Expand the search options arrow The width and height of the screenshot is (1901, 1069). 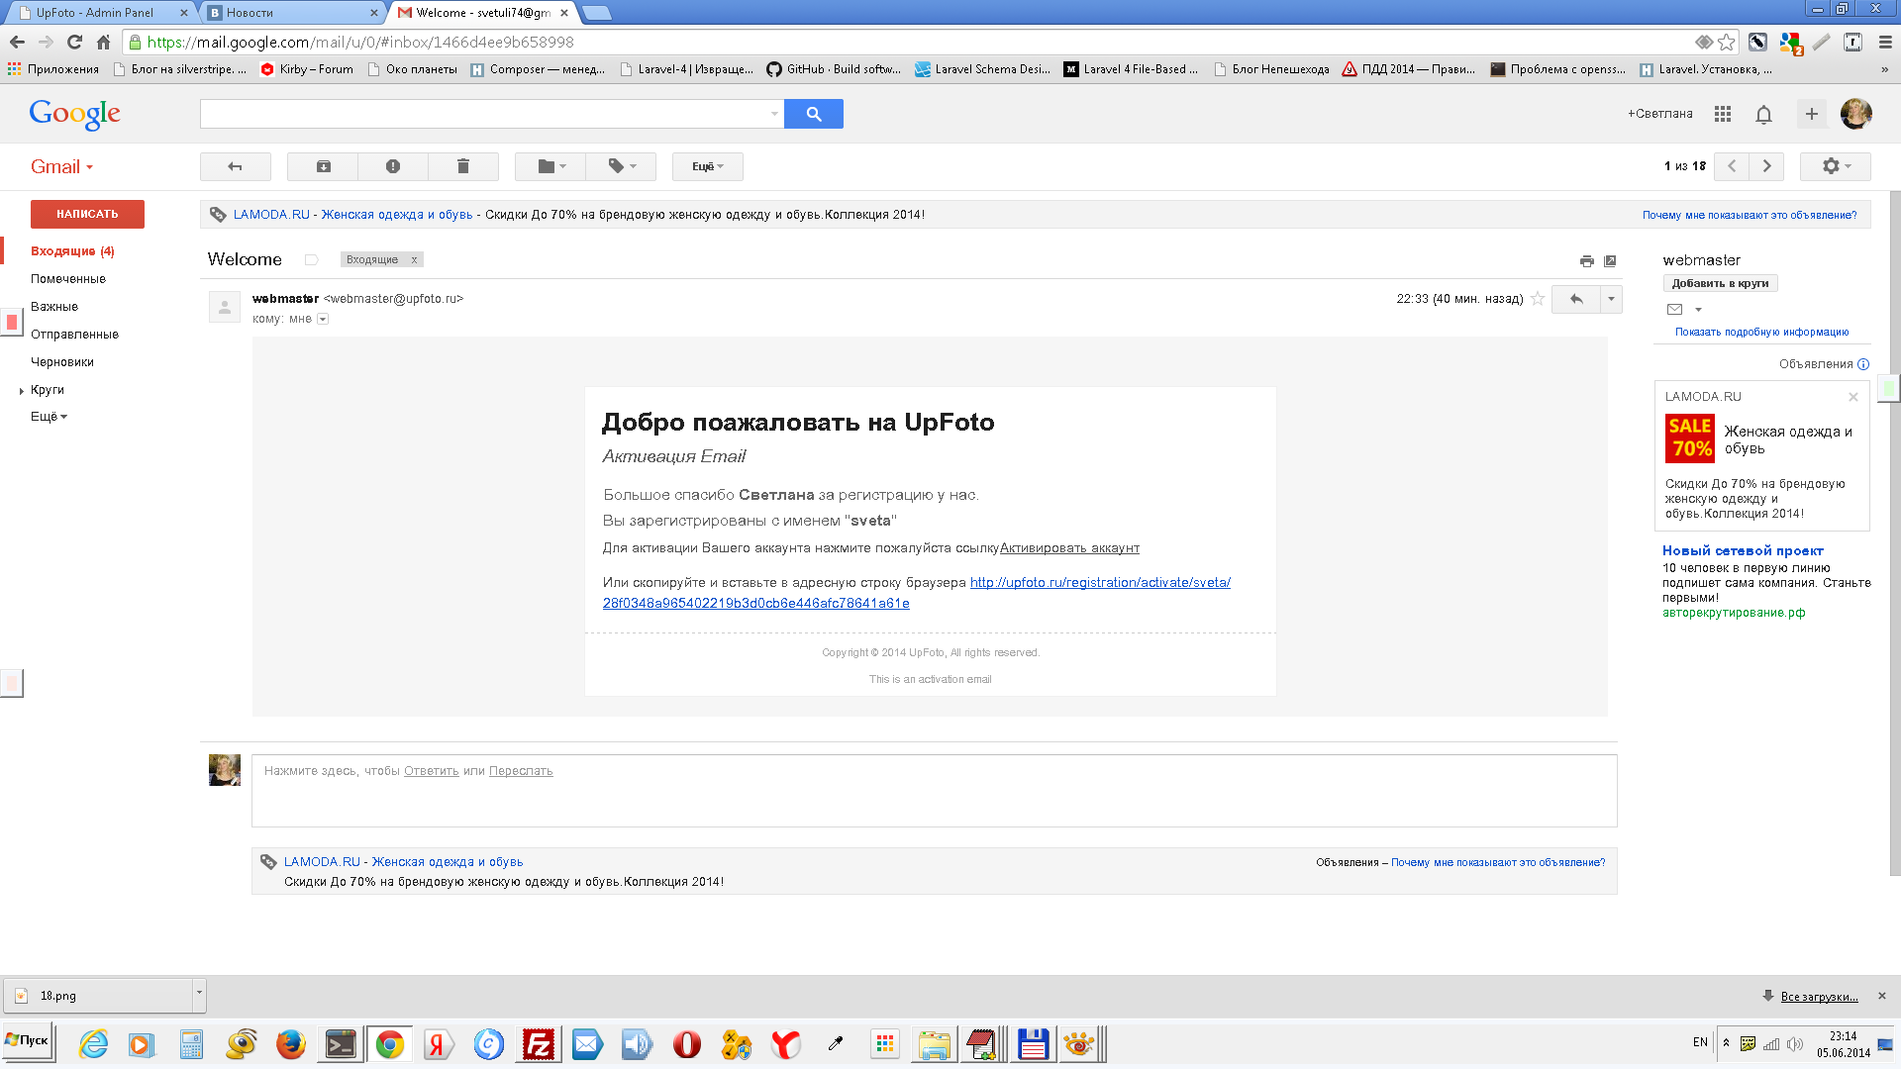coord(774,114)
